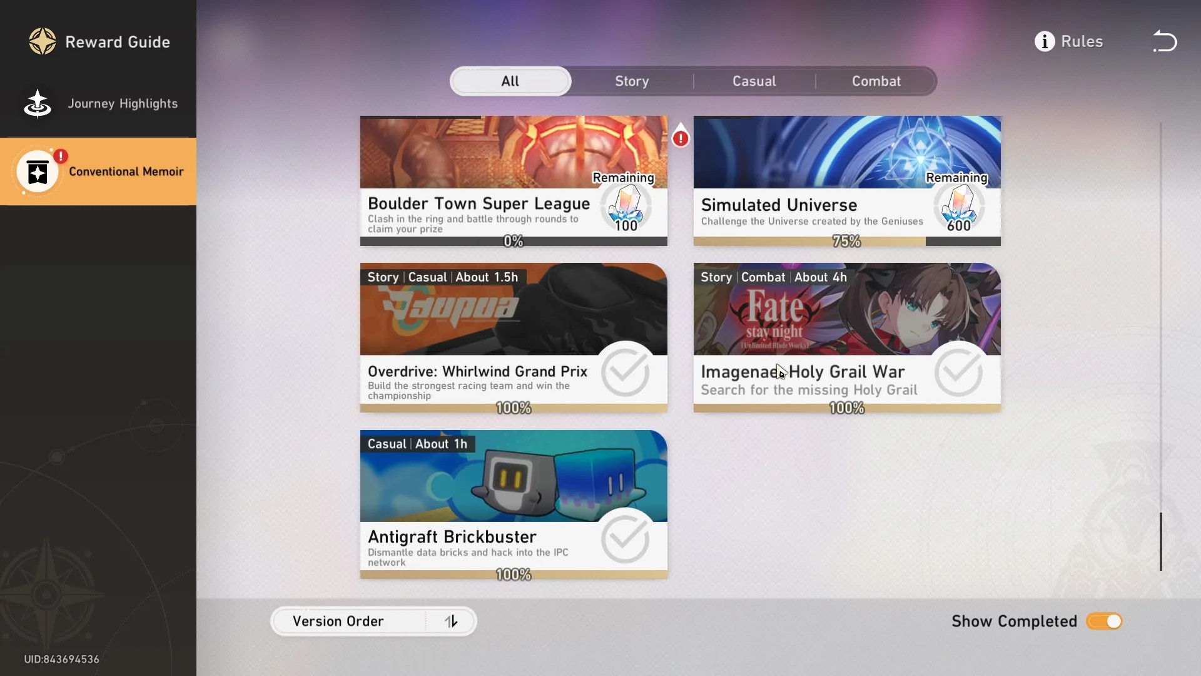Image resolution: width=1201 pixels, height=676 pixels.
Task: Select the Conventional Memoir star icon
Action: pos(38,172)
